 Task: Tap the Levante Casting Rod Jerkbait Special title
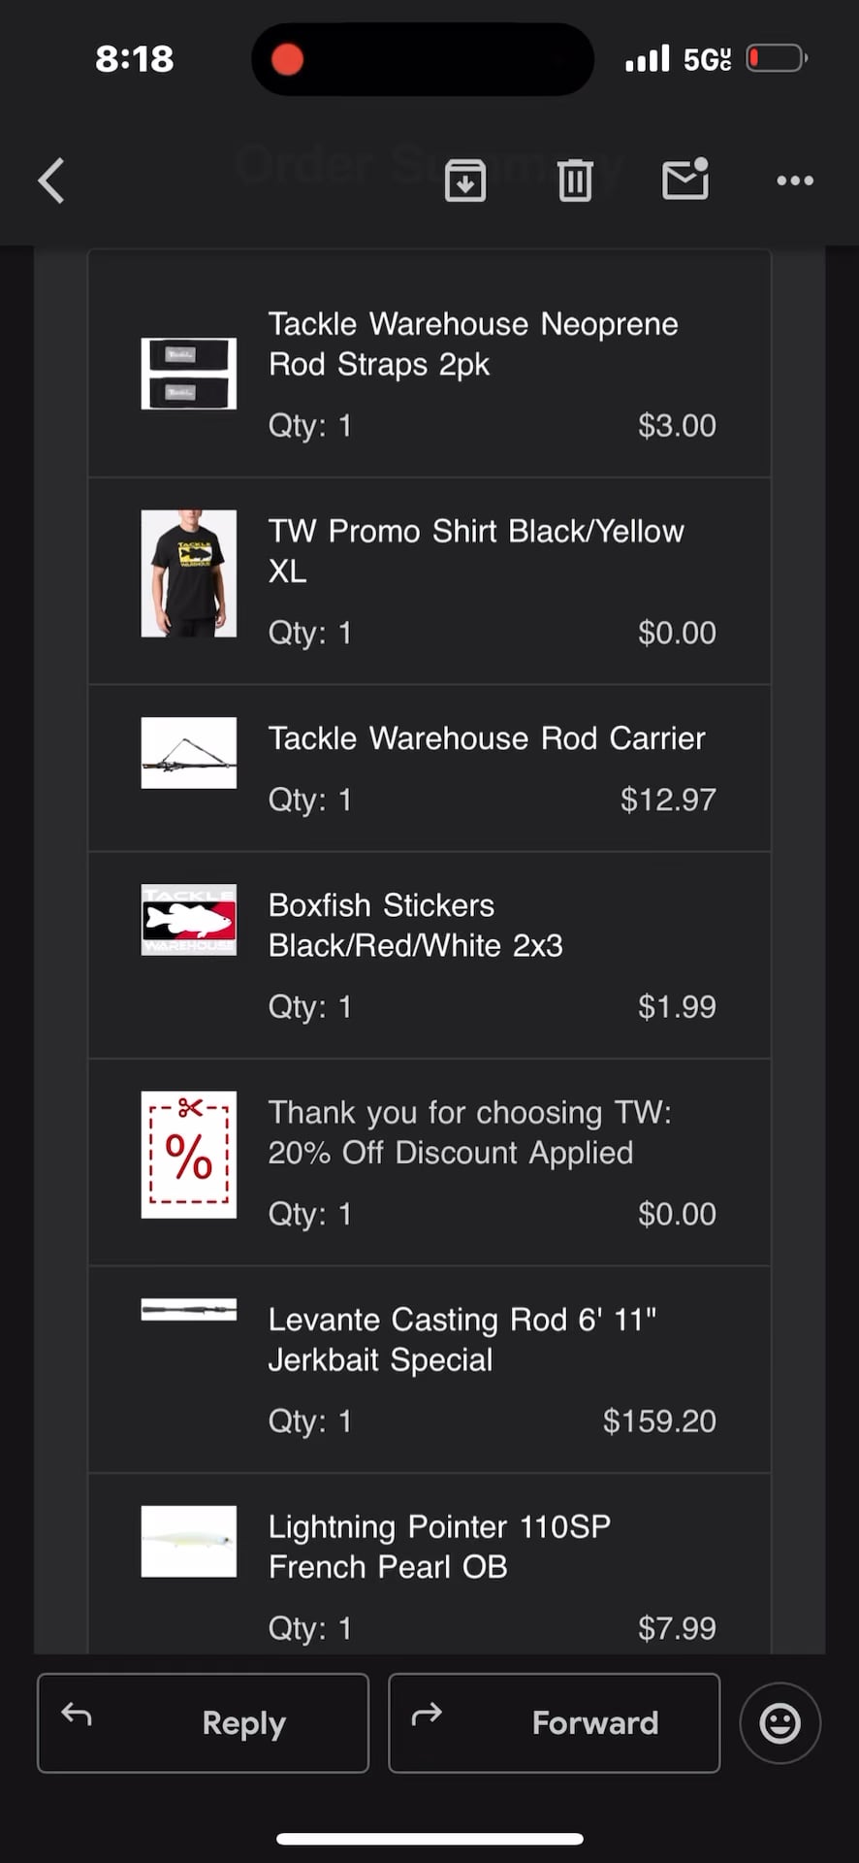[462, 1339]
